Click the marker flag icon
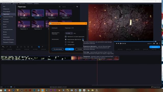 click(43, 47)
